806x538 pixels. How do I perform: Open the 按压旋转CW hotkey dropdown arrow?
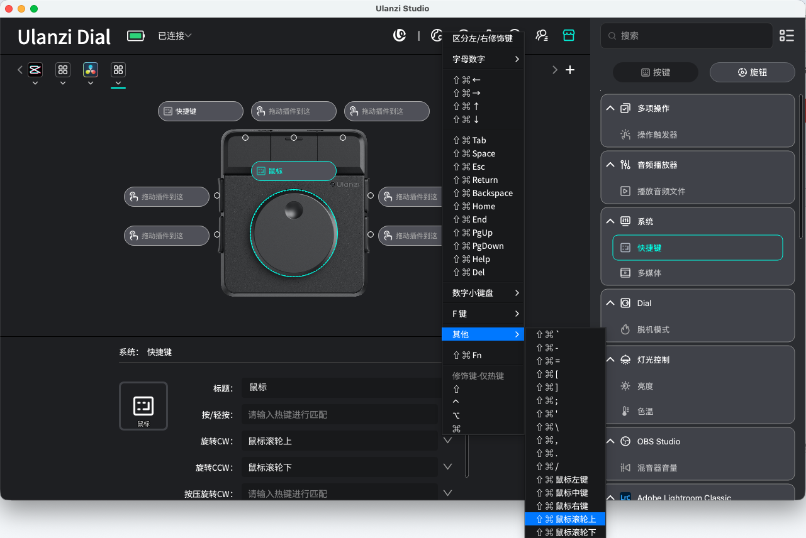448,493
